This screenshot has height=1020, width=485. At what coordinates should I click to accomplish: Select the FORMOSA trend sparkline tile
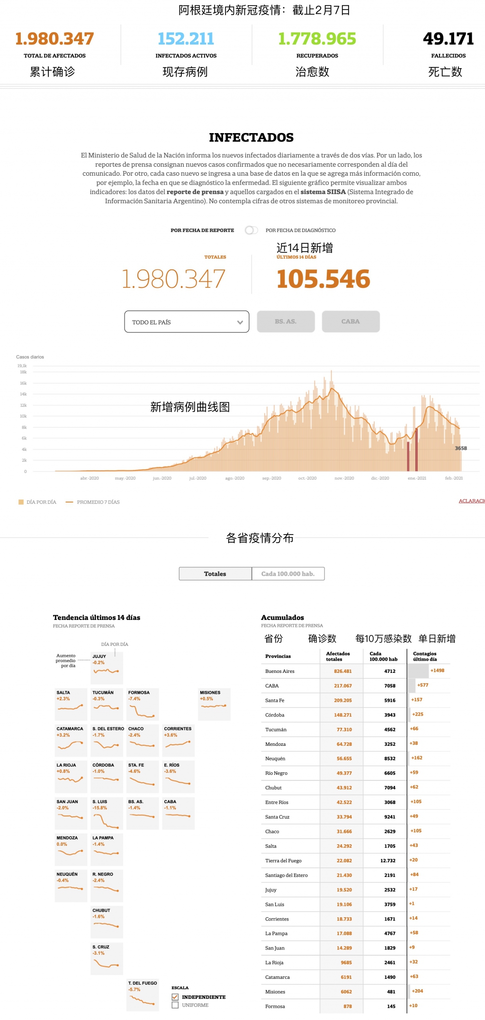(x=143, y=704)
